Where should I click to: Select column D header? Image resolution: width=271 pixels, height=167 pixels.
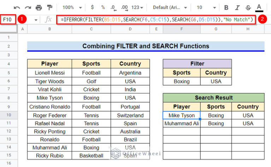click(x=130, y=30)
